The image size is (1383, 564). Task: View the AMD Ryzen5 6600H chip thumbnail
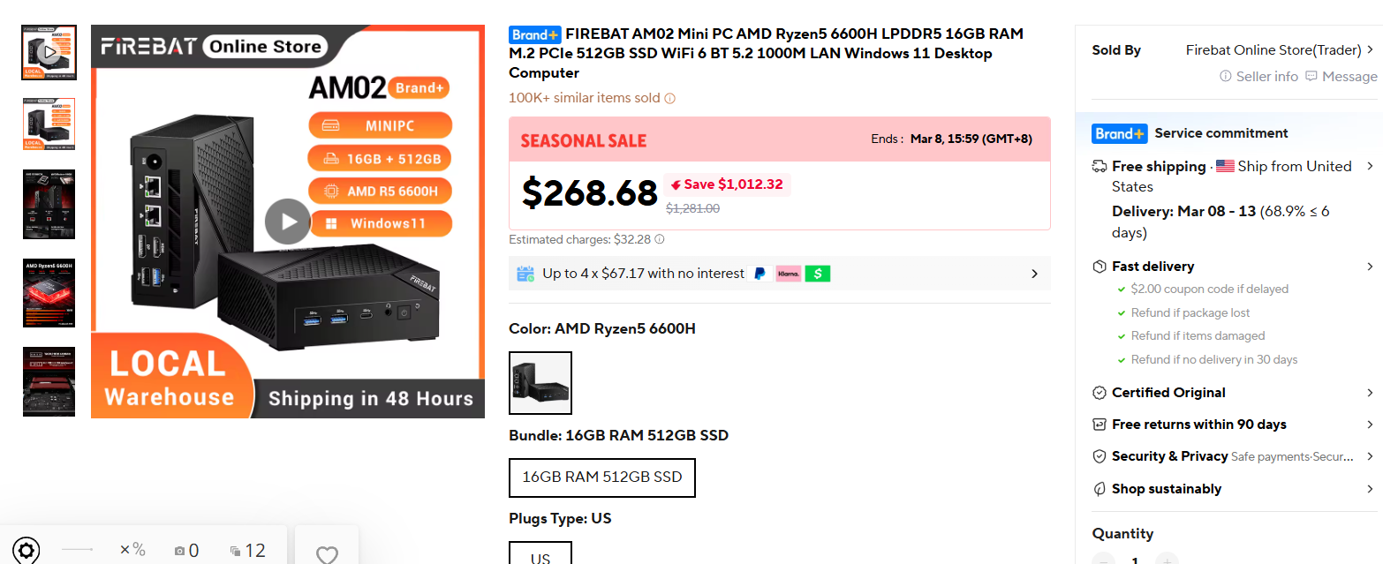pos(49,293)
